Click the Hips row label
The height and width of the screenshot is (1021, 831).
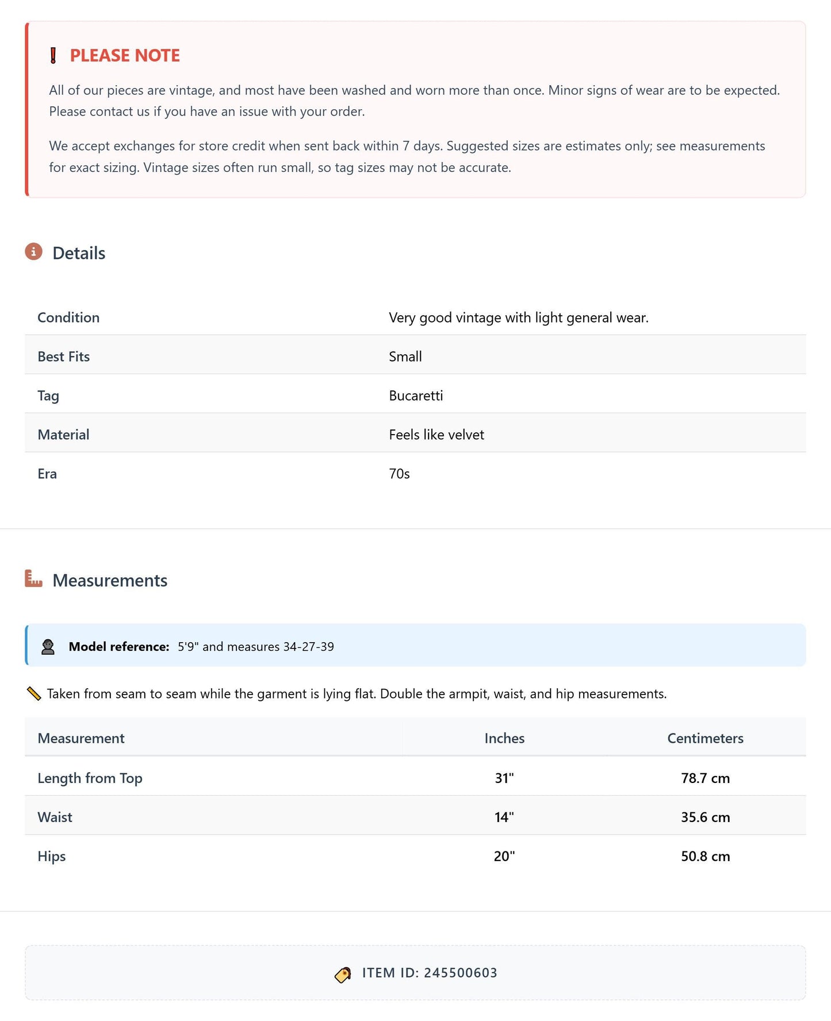52,856
